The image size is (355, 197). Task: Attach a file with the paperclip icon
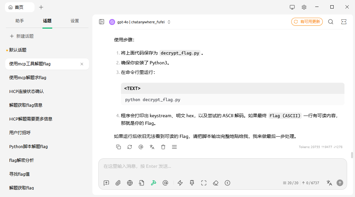118,183
